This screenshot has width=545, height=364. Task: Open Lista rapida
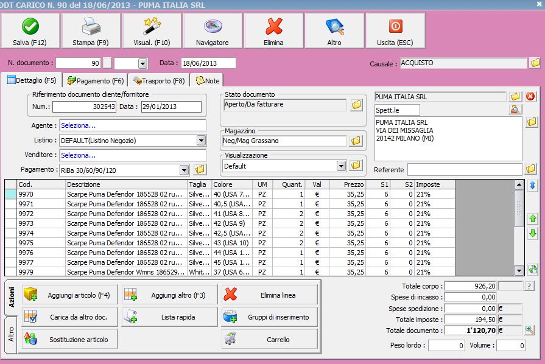point(170,317)
